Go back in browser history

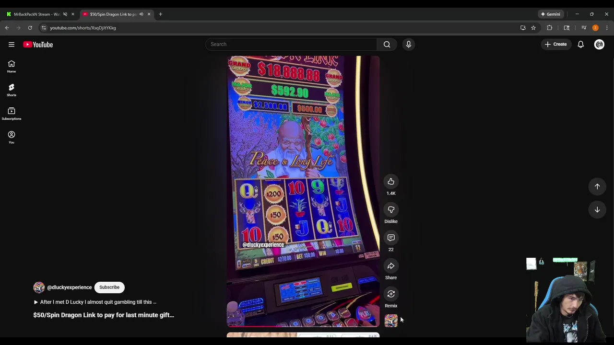(7, 28)
